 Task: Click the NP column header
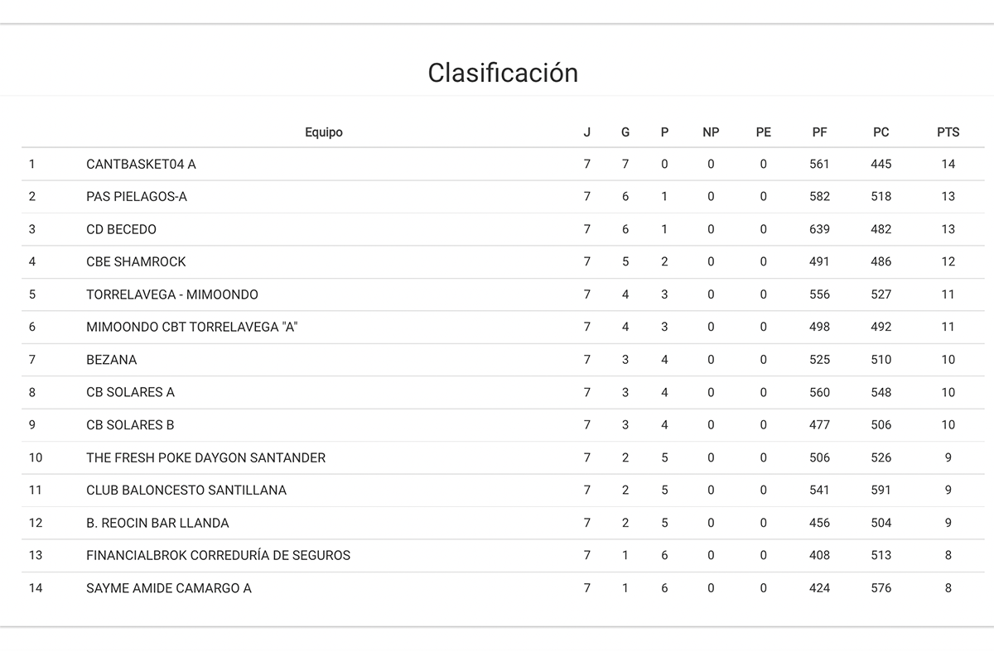point(711,132)
